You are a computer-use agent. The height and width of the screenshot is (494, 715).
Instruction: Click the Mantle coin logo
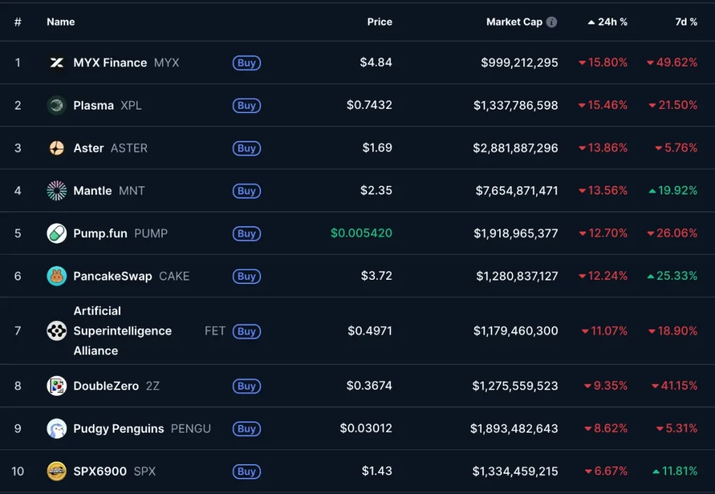click(58, 190)
